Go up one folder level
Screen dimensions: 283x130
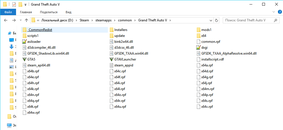26,20
